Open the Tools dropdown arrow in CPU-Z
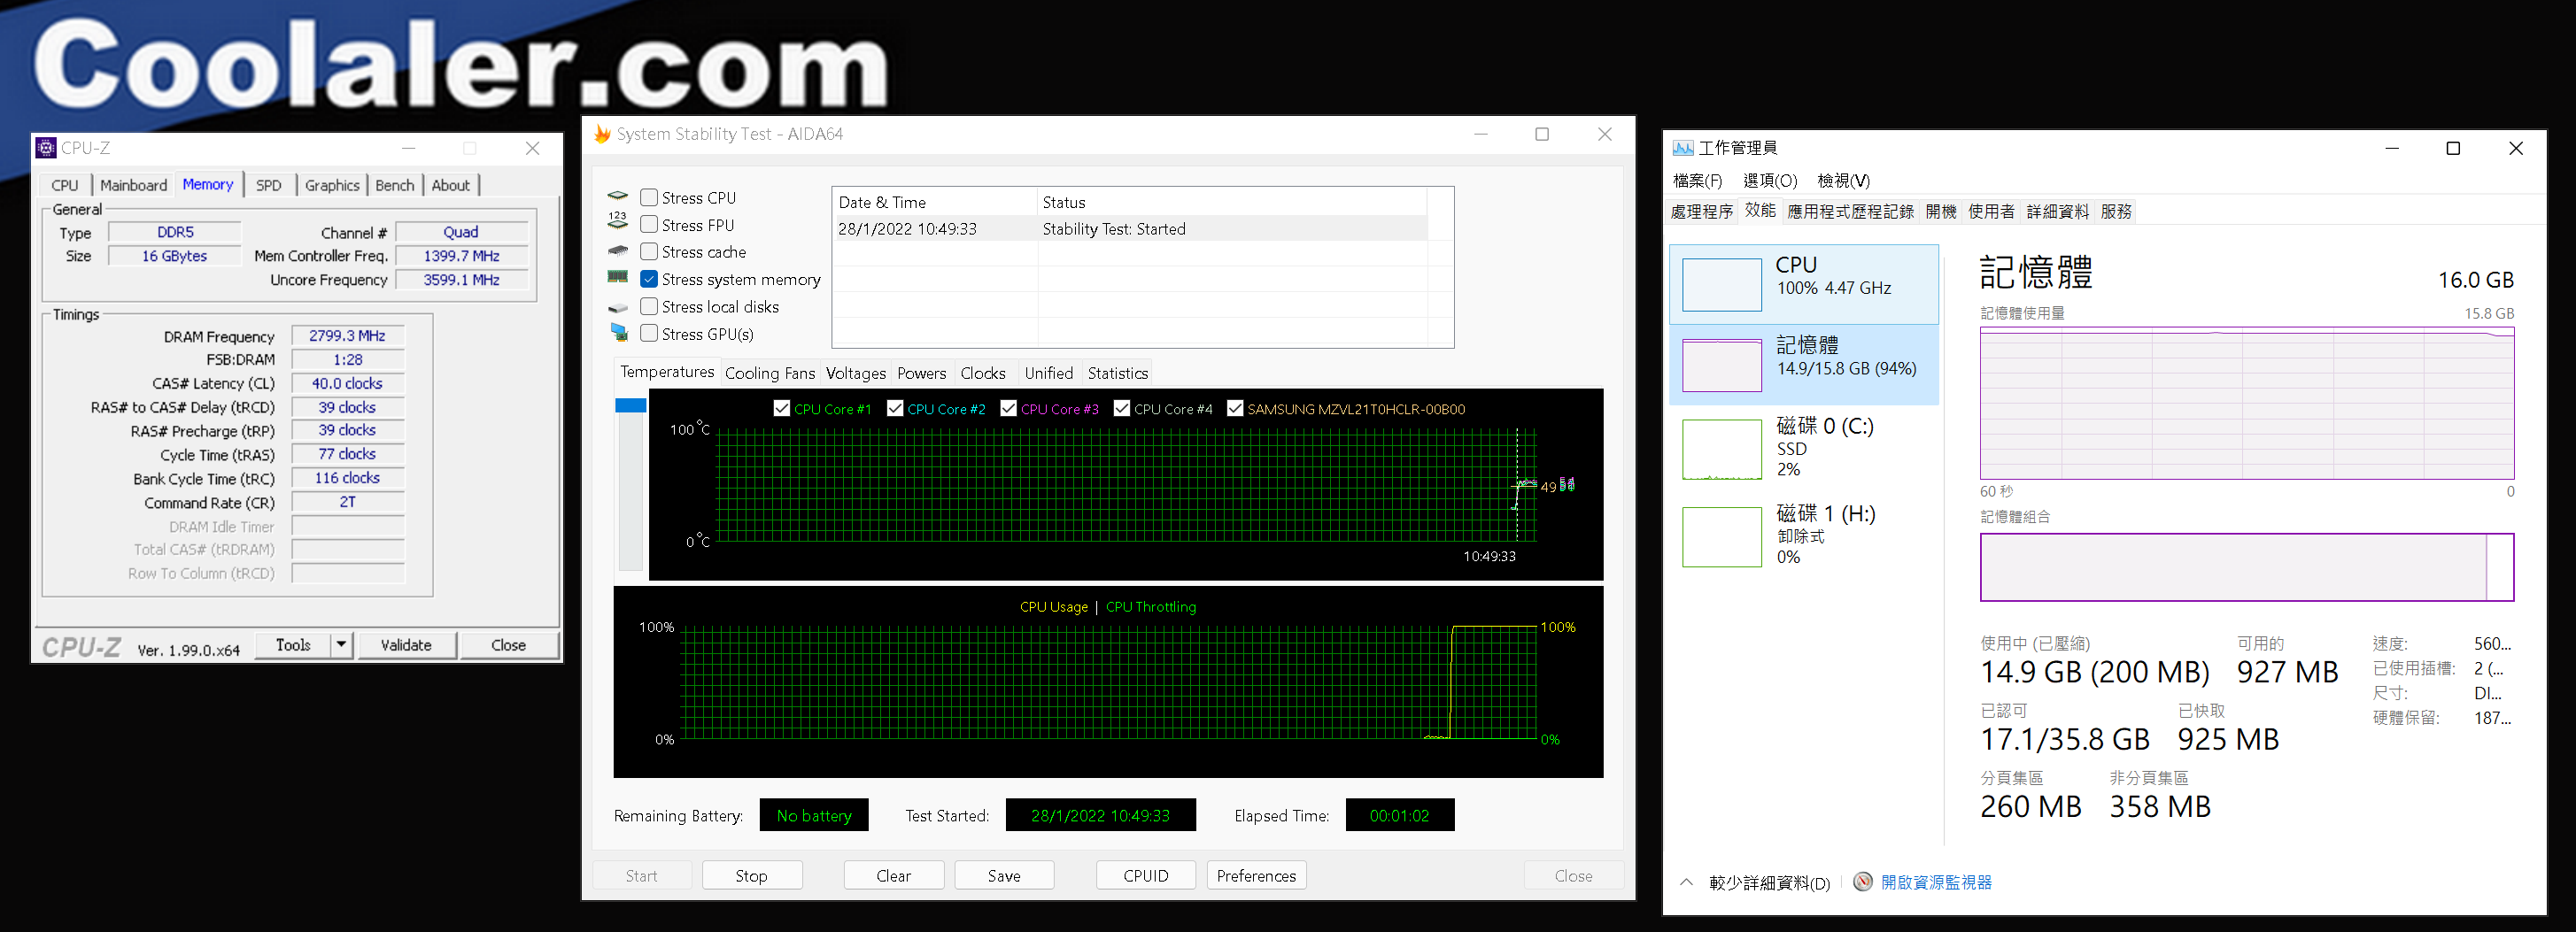This screenshot has height=932, width=2576. [x=342, y=645]
